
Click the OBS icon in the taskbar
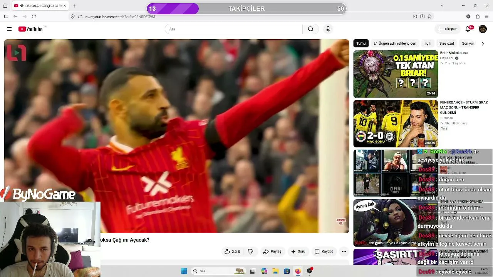click(x=309, y=271)
